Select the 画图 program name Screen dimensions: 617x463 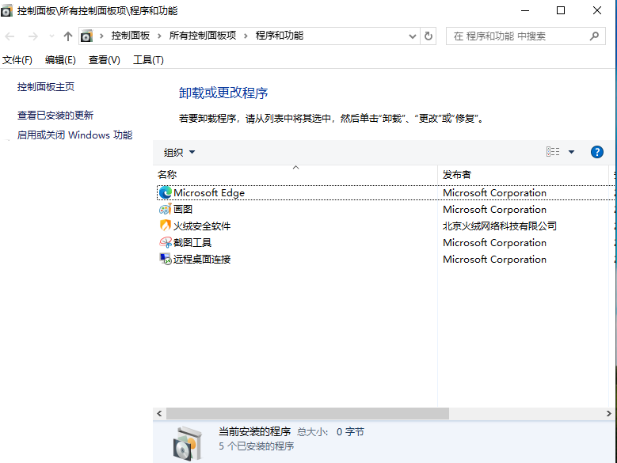point(183,210)
